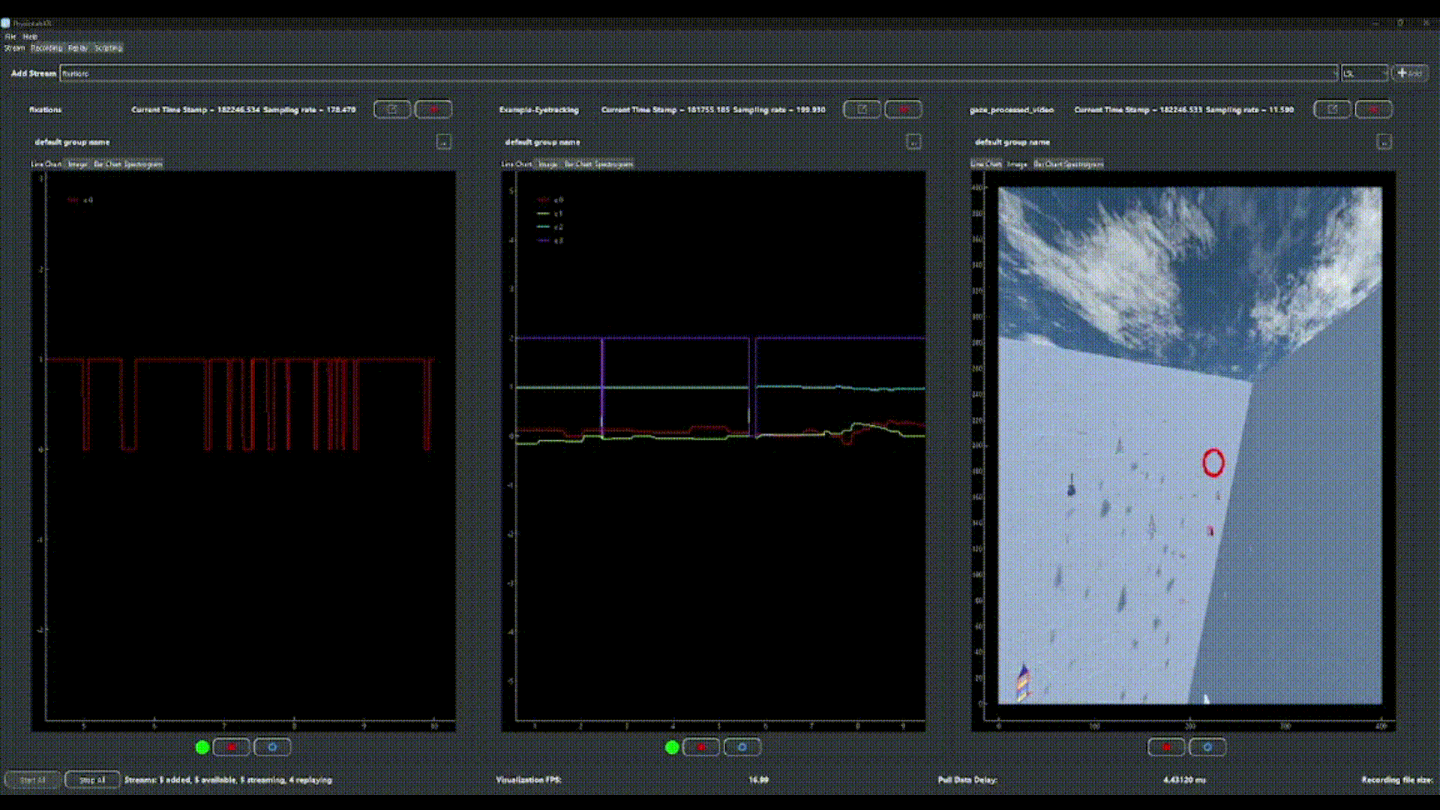Stop the gaze_processed_video stream below the image
1440x810 pixels.
(1166, 747)
